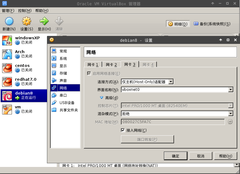This screenshot has width=240, height=174.
Task: Click the 清除 discard arrow toolbar icon
Action: pos(59,21)
